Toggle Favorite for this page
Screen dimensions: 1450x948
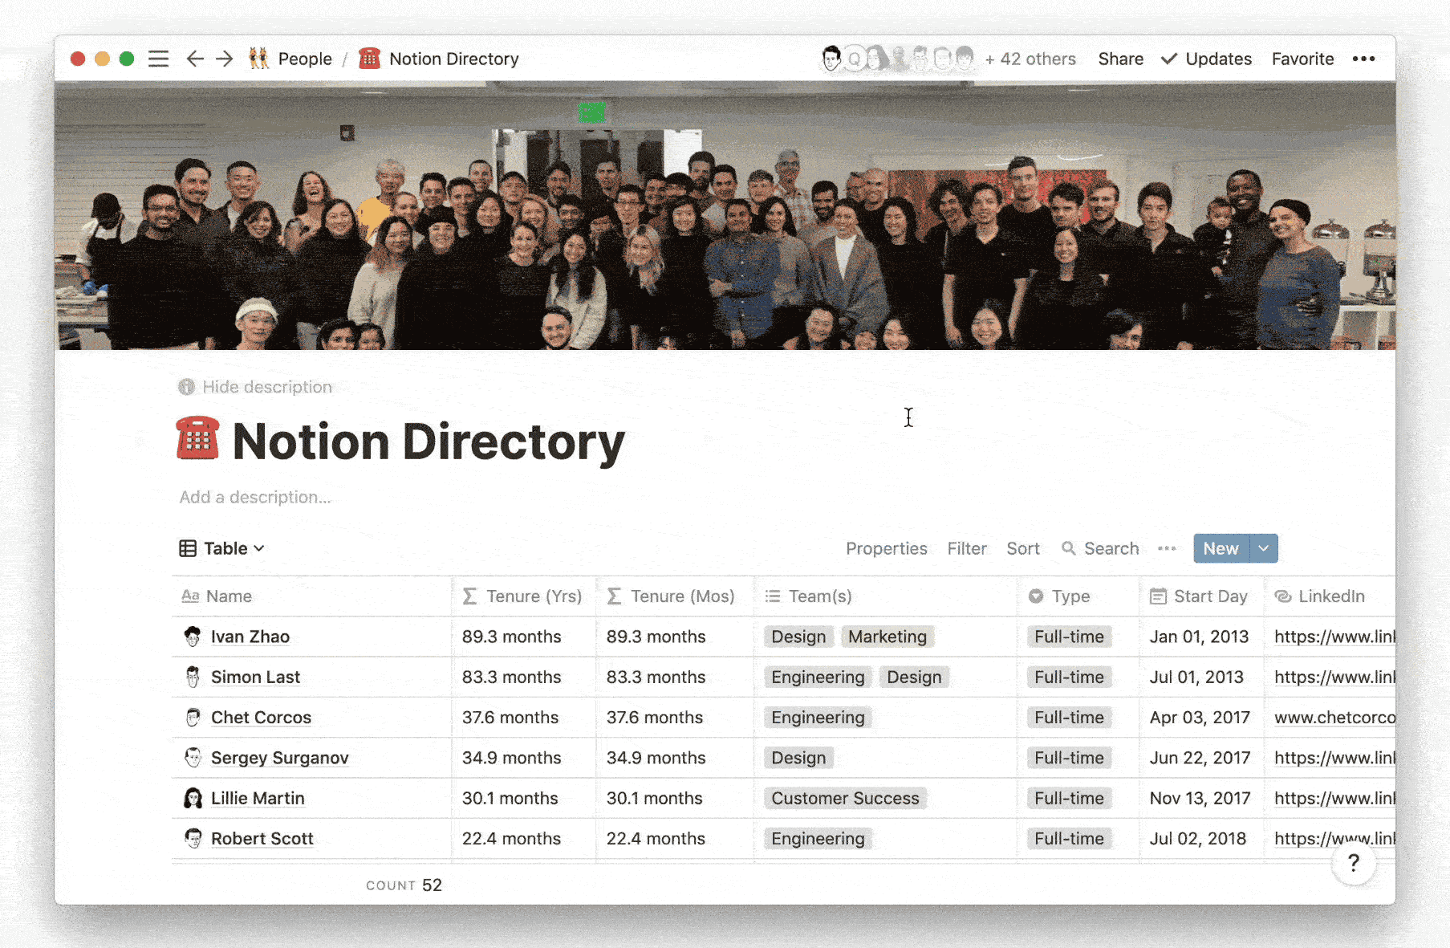coord(1302,59)
